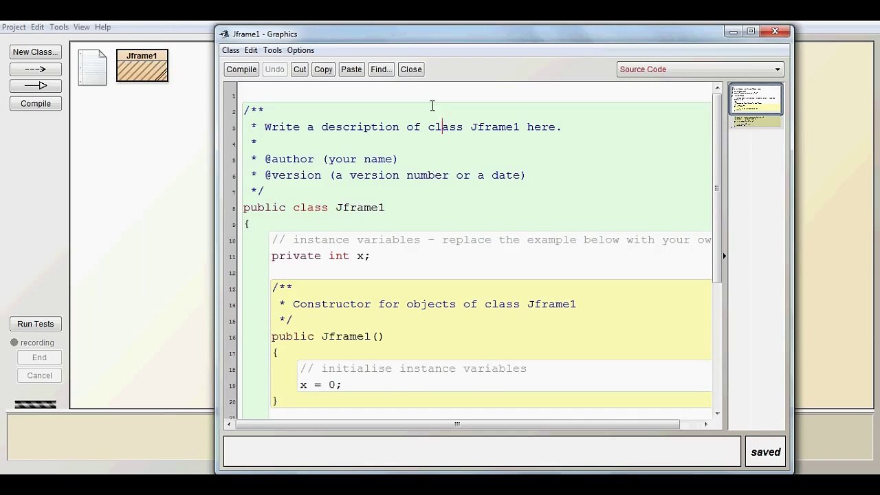Click the horizontal scrollbar right arrow
The height and width of the screenshot is (495, 880).
point(705,424)
